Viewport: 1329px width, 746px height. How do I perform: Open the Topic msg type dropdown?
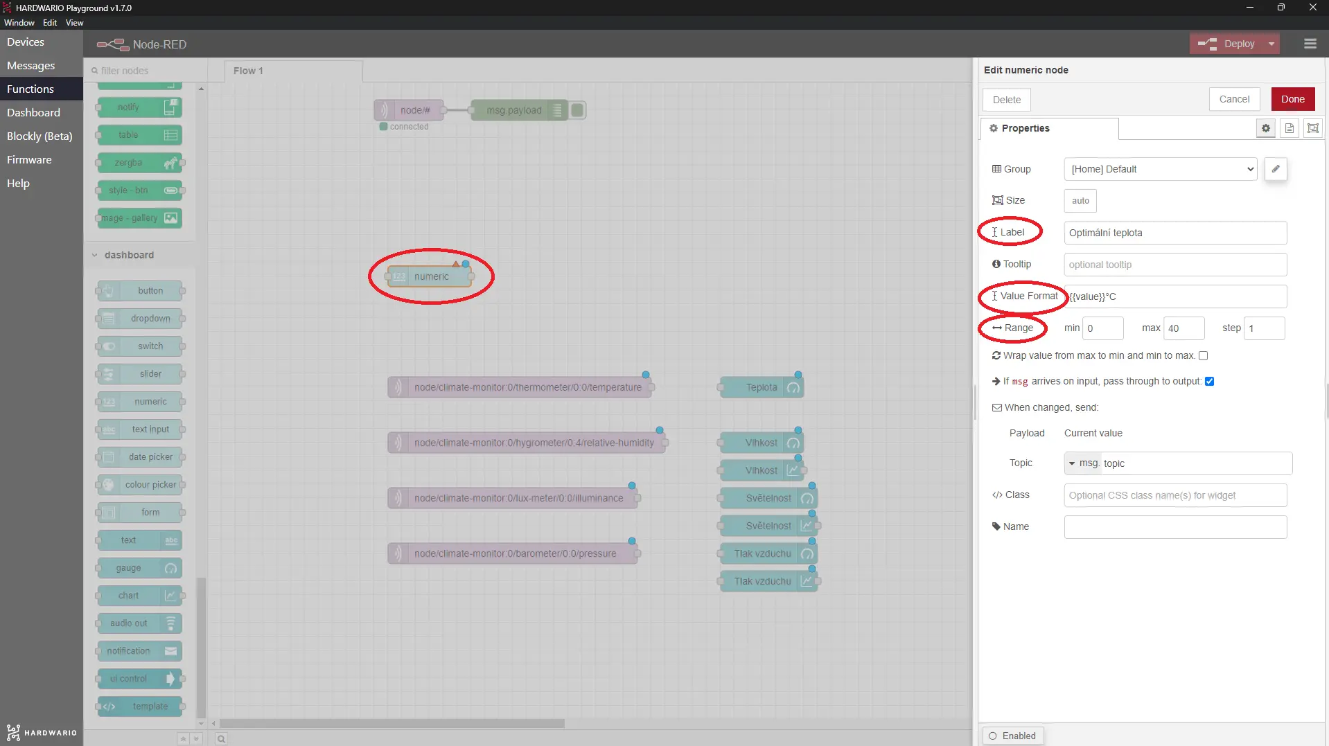(1083, 463)
